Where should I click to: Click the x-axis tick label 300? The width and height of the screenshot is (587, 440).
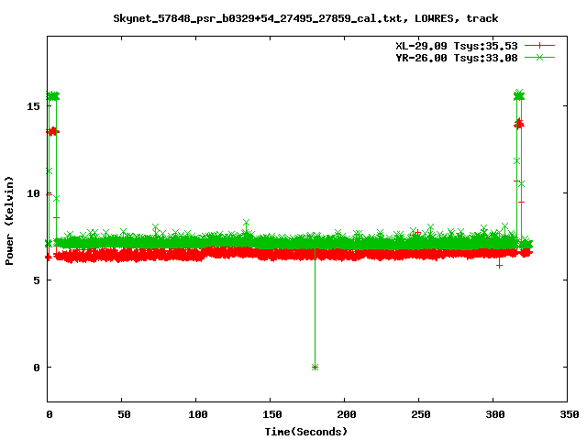click(495, 414)
